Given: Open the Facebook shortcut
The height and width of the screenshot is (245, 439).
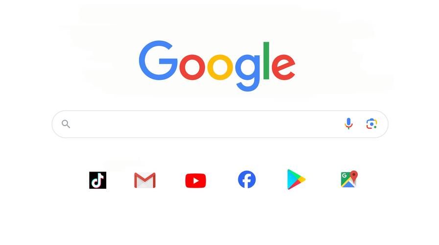Looking at the screenshot, I should click(x=247, y=179).
